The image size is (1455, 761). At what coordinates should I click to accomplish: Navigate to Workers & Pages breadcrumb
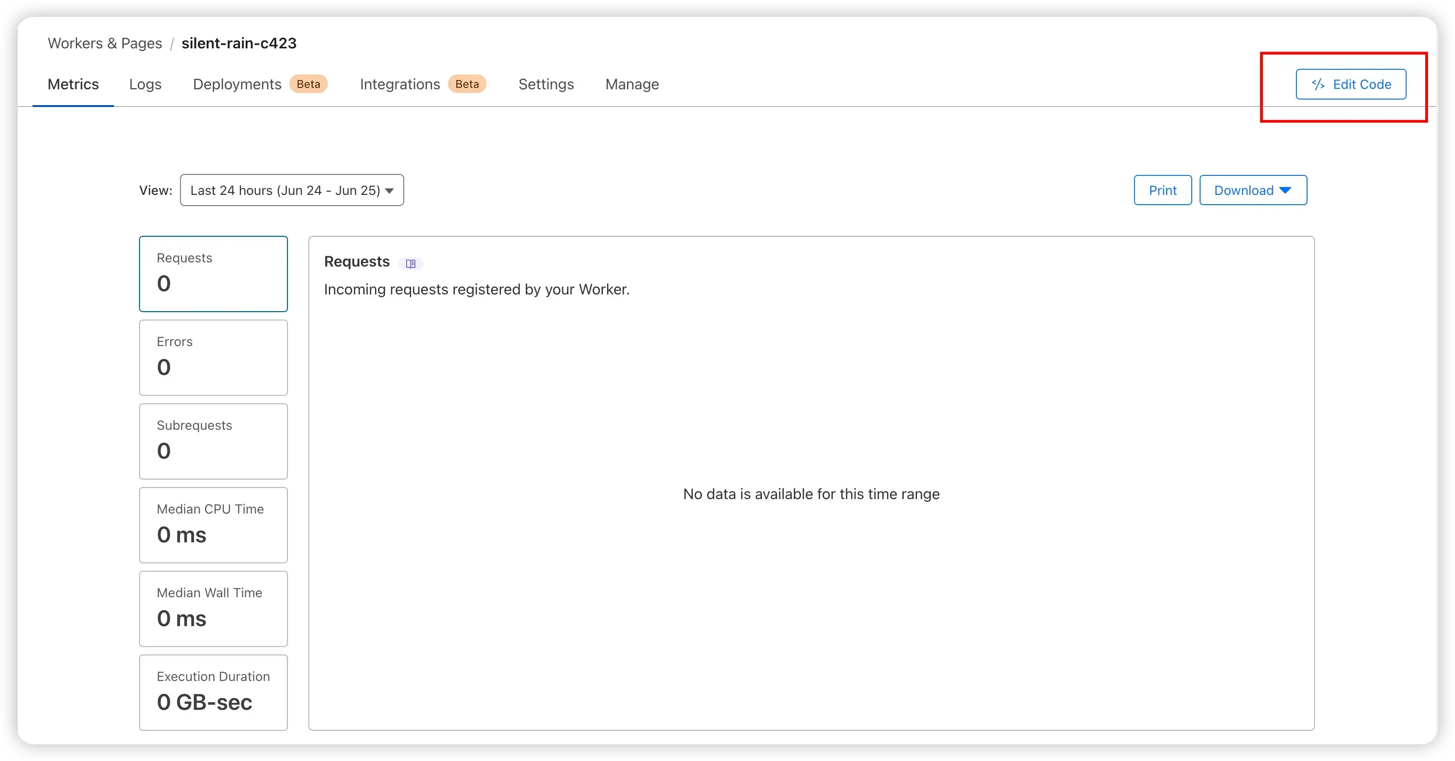coord(105,43)
